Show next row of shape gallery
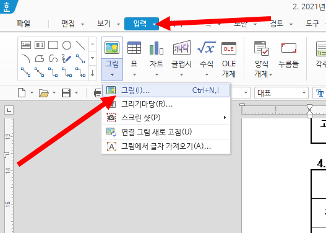This screenshot has width=326, height=233. point(93,58)
